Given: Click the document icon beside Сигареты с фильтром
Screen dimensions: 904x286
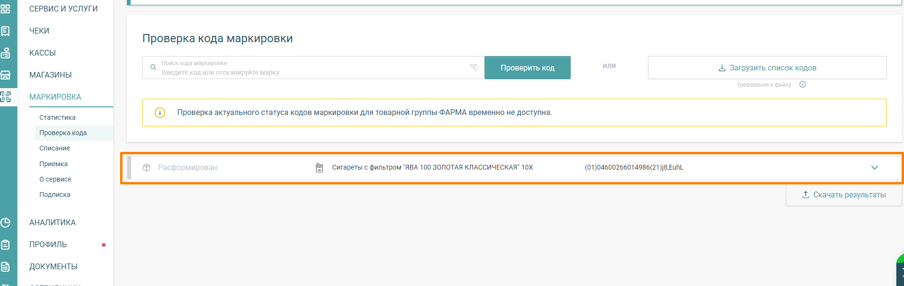Looking at the screenshot, I should coord(319,168).
